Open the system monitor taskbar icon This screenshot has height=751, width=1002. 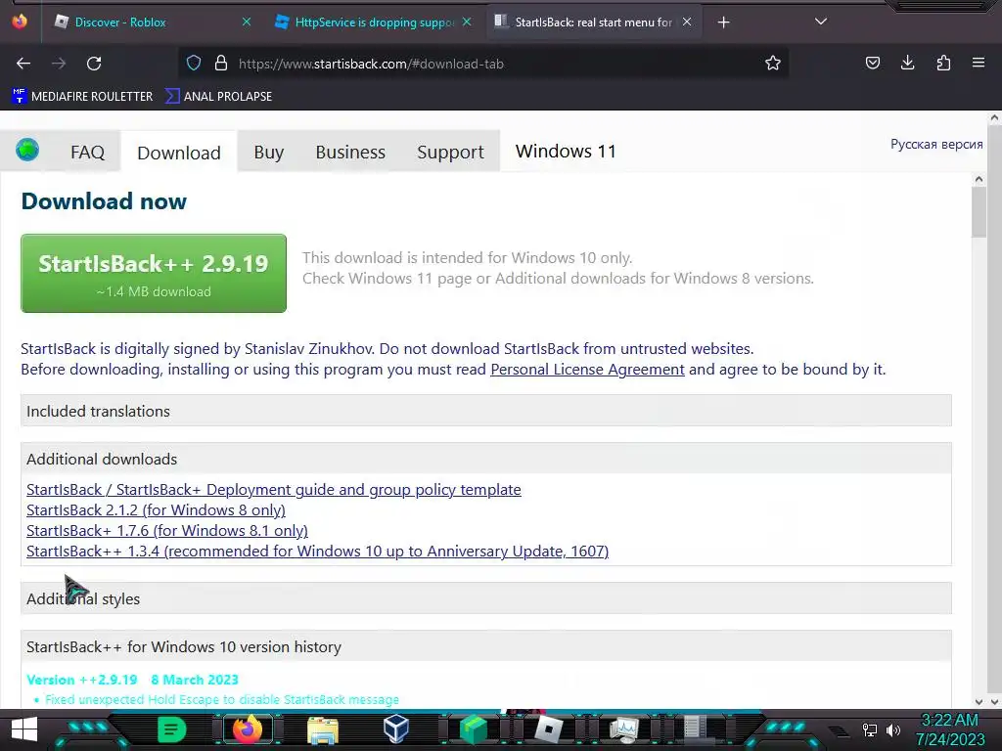pos(623,729)
